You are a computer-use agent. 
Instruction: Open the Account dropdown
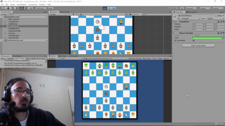[x=191, y=8]
